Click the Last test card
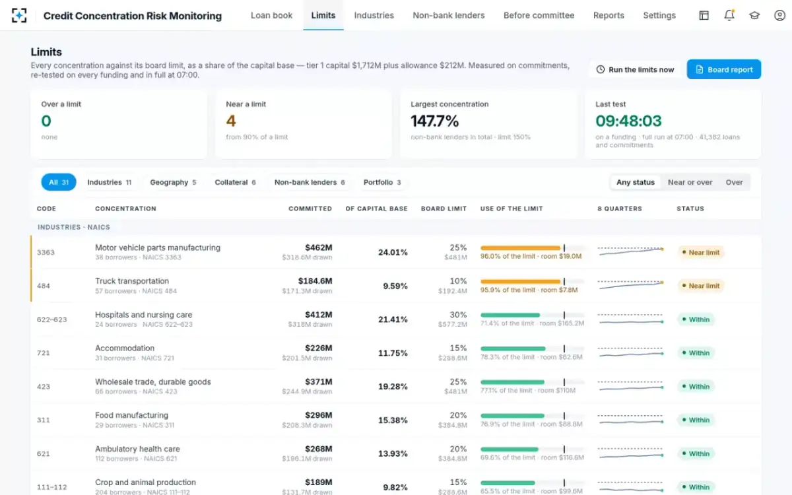Screen dimensions: 792x495 click(x=673, y=124)
